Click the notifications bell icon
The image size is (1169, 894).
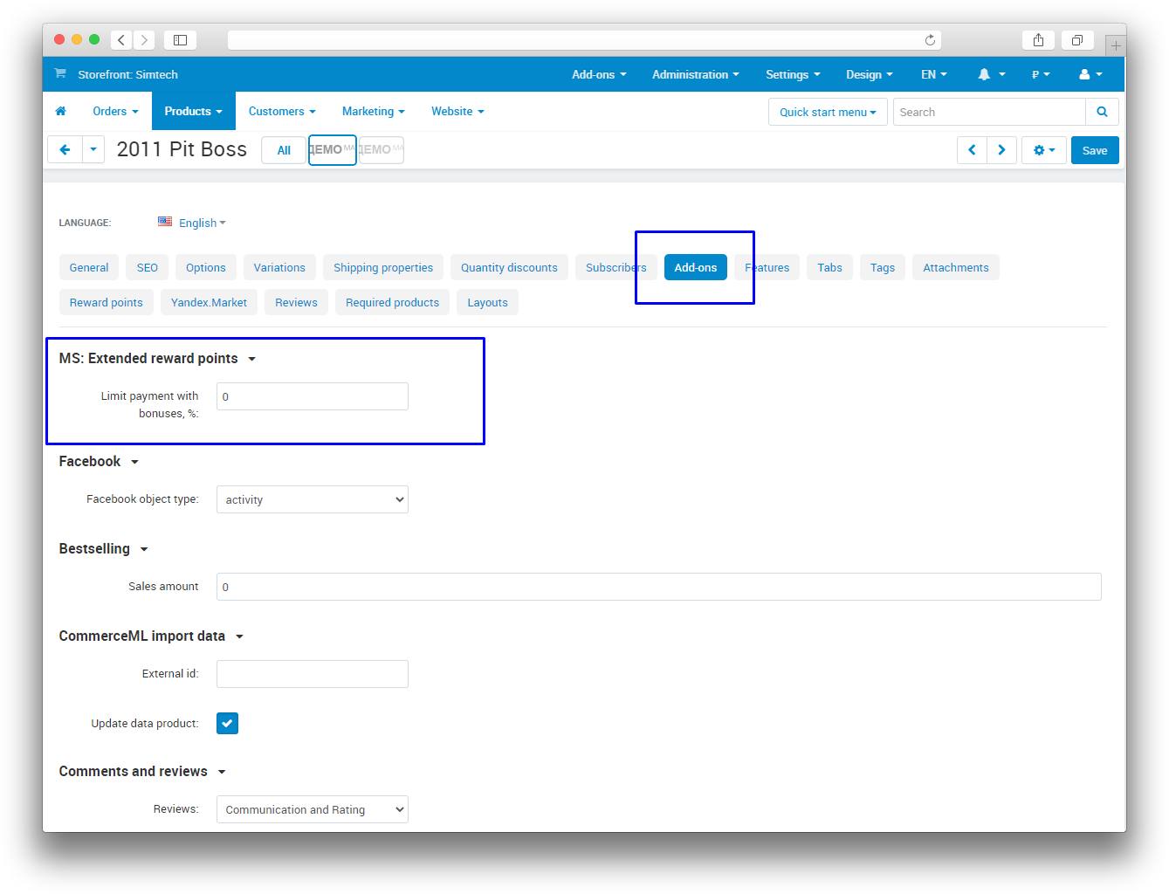[985, 75]
